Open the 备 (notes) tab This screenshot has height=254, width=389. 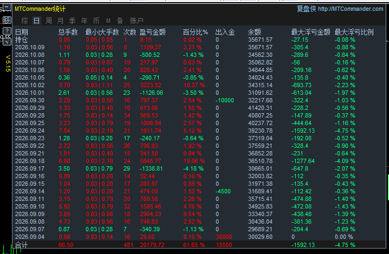[120, 21]
